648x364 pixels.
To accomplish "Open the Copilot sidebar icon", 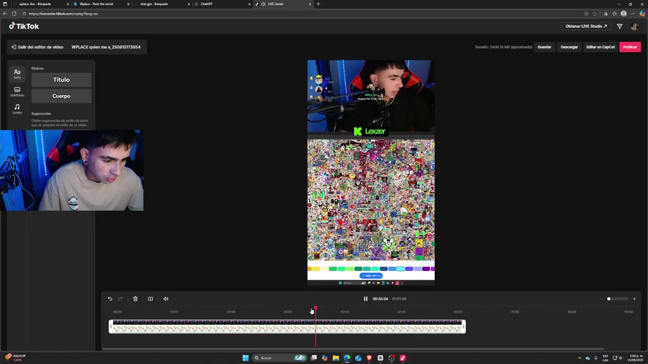I will click(x=642, y=14).
